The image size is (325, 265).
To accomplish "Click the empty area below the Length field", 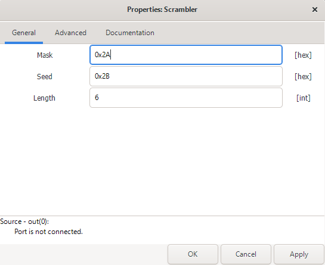I will (162, 161).
